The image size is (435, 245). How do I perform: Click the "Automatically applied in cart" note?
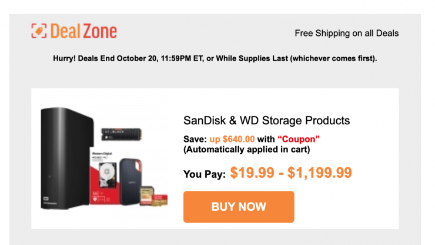(x=247, y=149)
